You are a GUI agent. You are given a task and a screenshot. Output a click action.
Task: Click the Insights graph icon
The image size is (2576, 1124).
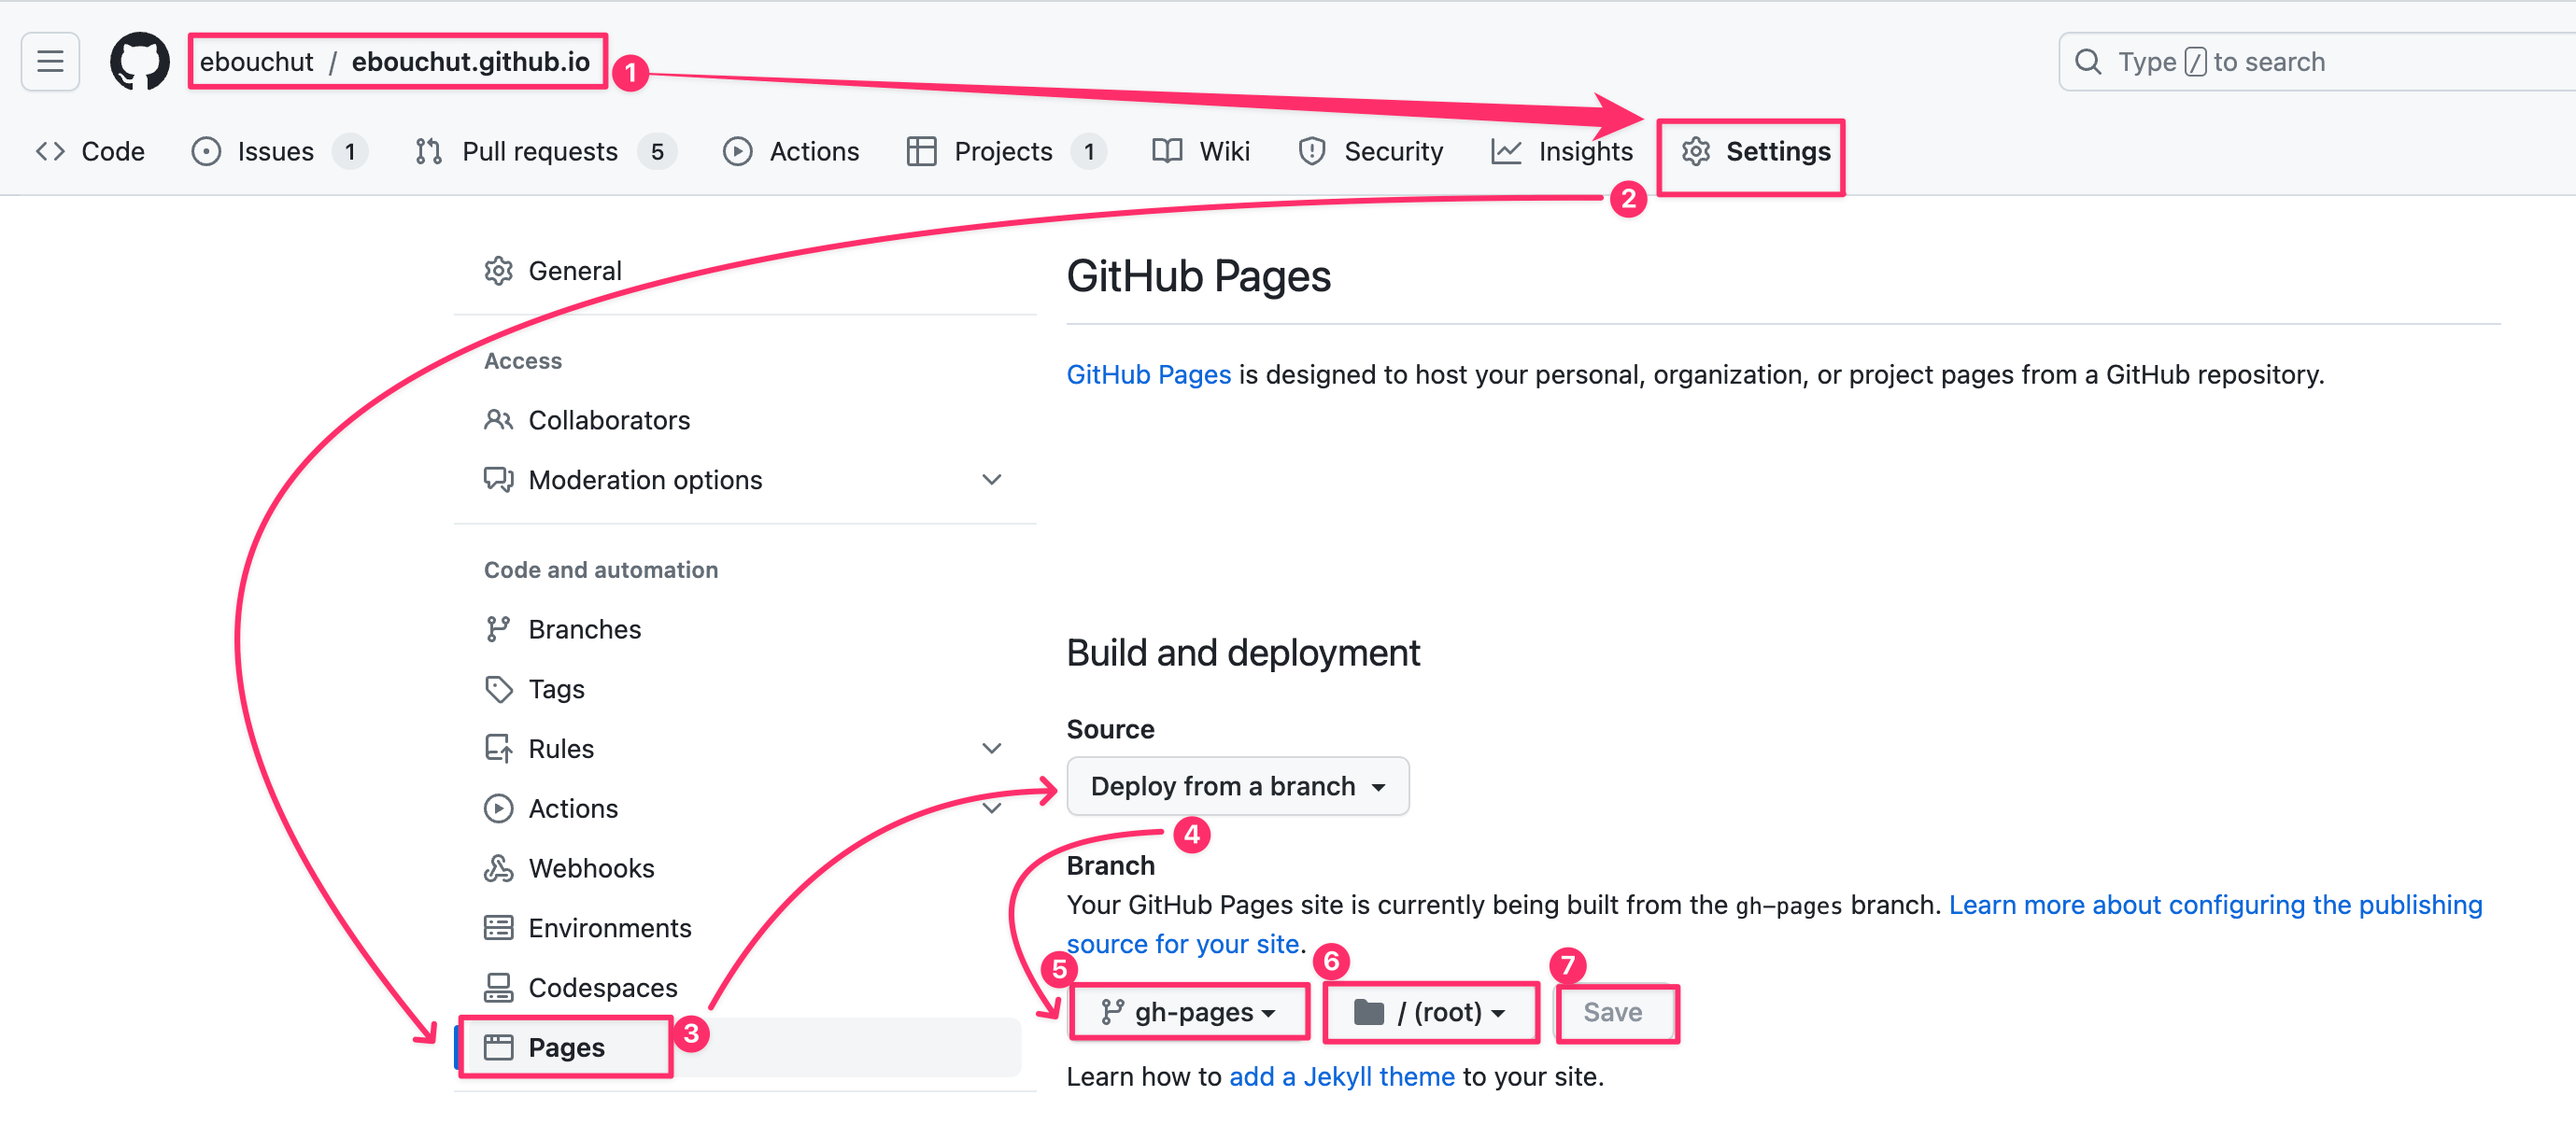coord(1506,151)
